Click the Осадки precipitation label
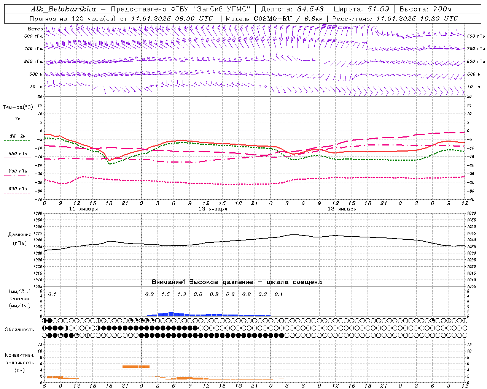Viewport: 487px width, 389px height. click(20, 299)
